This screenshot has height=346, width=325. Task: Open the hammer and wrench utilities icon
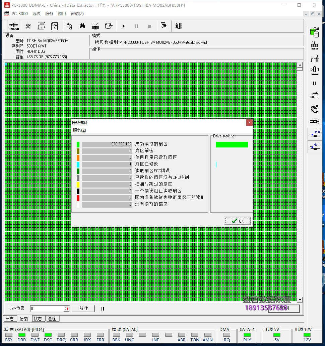pyautogui.click(x=28, y=26)
